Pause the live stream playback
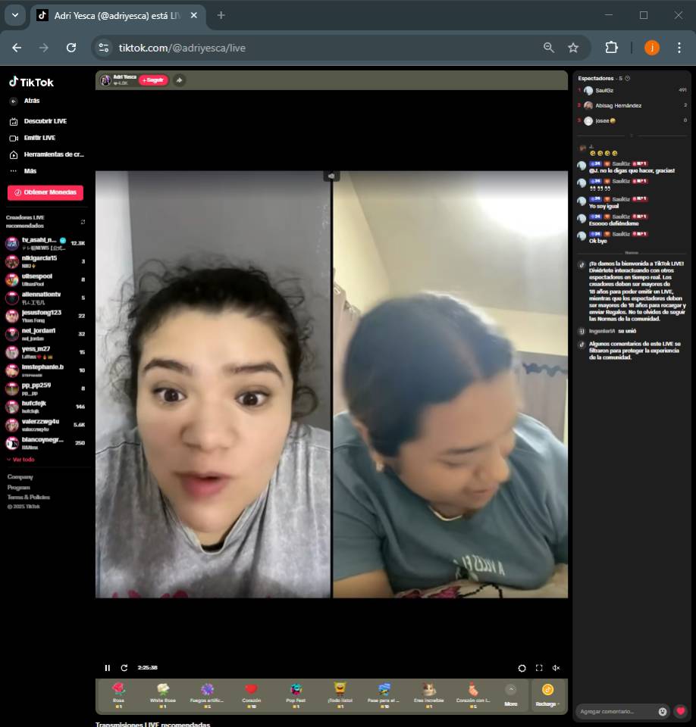696x727 pixels. (107, 668)
